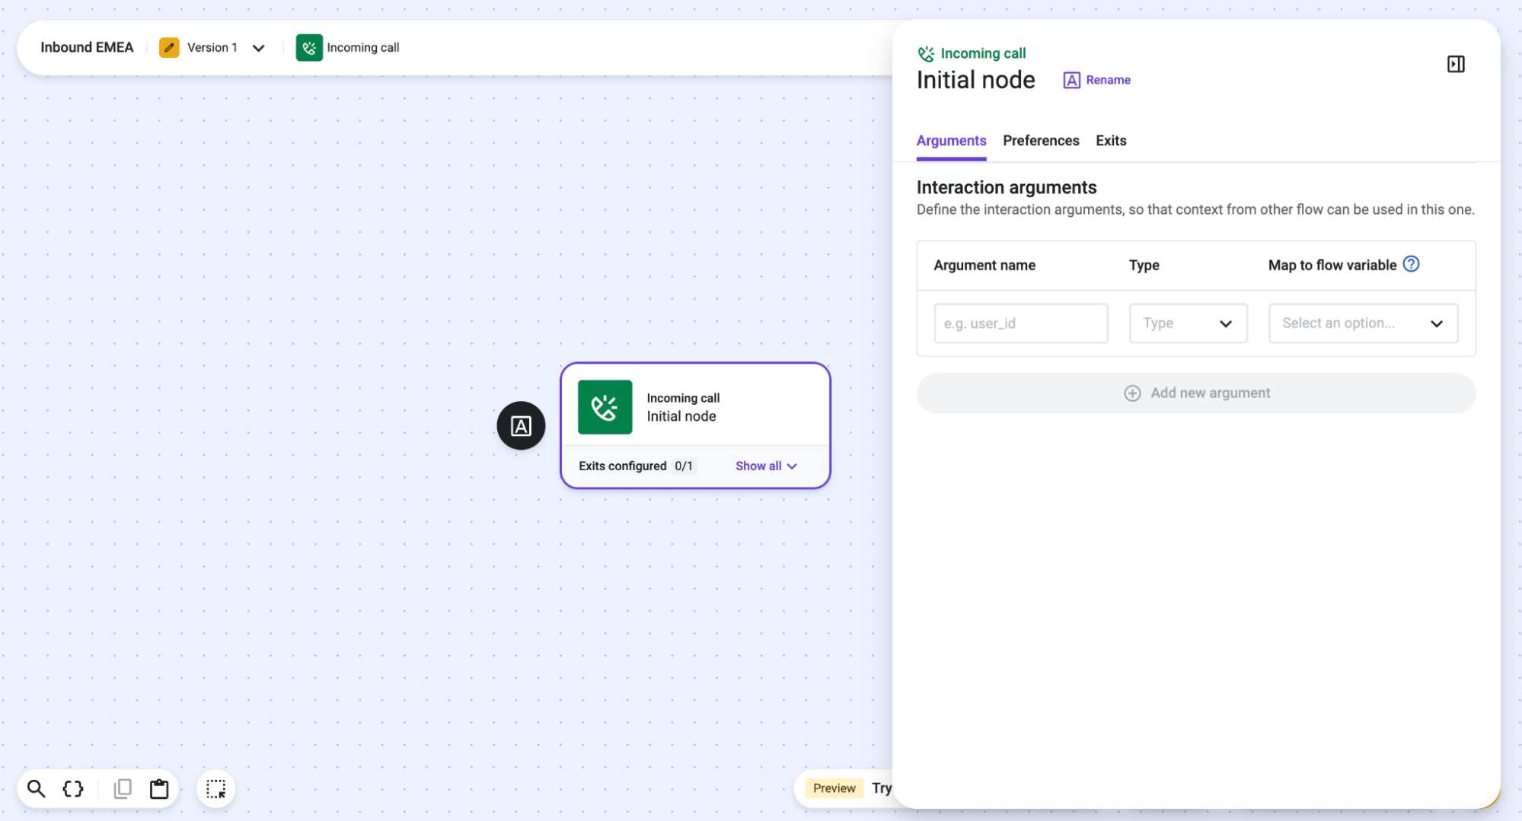Screen dimensions: 1522x821
Task: Click the Map to flow variable header
Action: 1332,265
